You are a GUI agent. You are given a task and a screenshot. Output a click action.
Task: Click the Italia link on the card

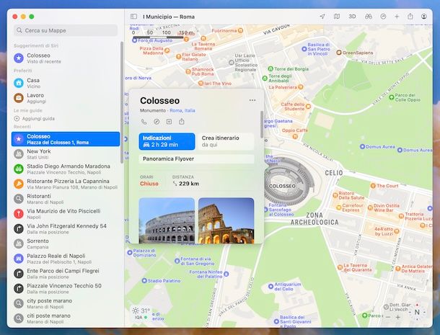click(x=190, y=110)
